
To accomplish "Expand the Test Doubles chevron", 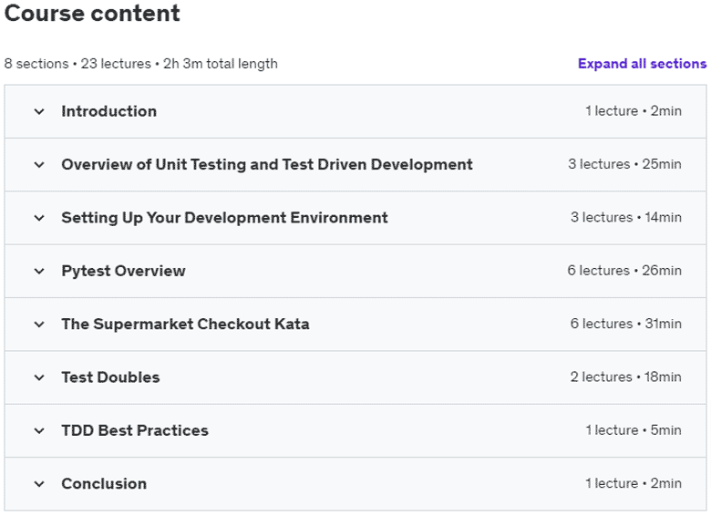I will click(39, 377).
